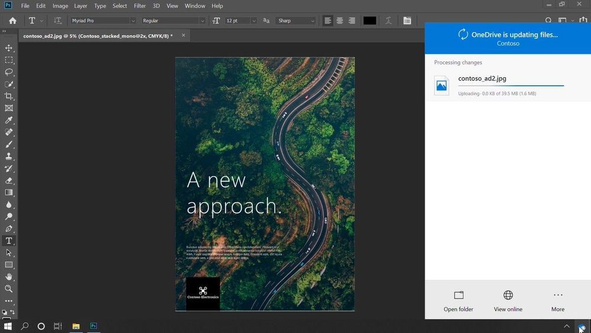
Task: Center text alignment
Action: coord(340,21)
